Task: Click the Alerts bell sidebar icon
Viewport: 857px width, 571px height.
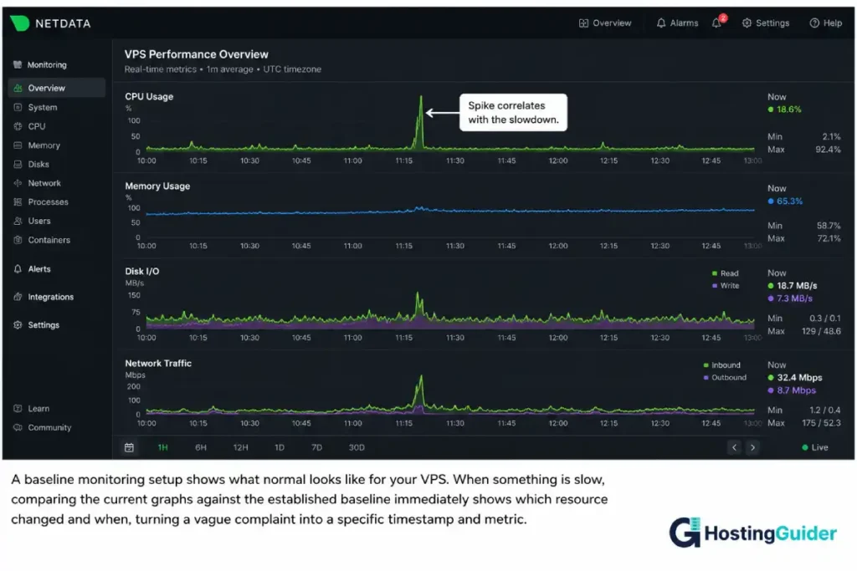Action: [x=18, y=268]
